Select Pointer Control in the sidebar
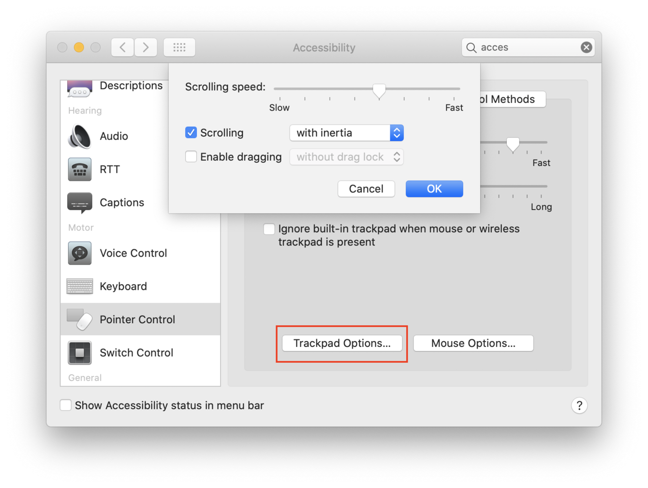The image size is (648, 488). 137,319
